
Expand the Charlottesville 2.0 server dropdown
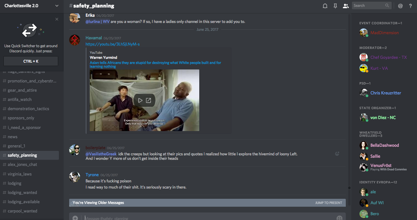coord(57,6)
